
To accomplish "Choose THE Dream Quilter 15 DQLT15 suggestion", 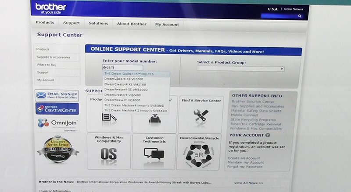I will click(x=136, y=74).
